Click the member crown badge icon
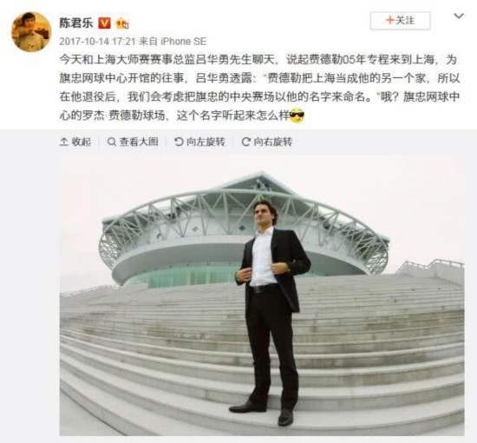This screenshot has height=443, width=477. (122, 23)
